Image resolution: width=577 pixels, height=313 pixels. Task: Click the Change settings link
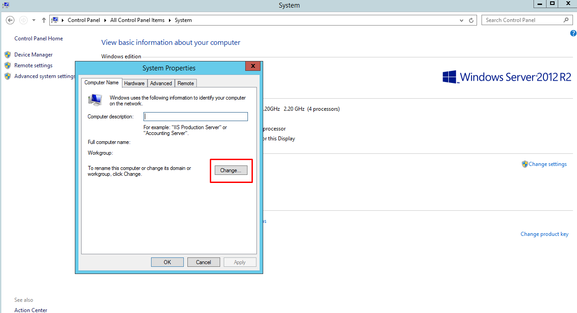(x=547, y=164)
